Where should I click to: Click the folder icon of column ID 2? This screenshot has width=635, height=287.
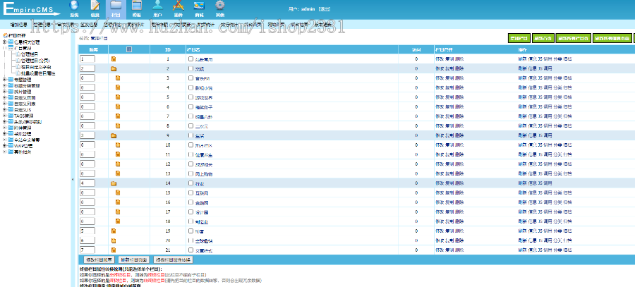pyautogui.click(x=114, y=69)
